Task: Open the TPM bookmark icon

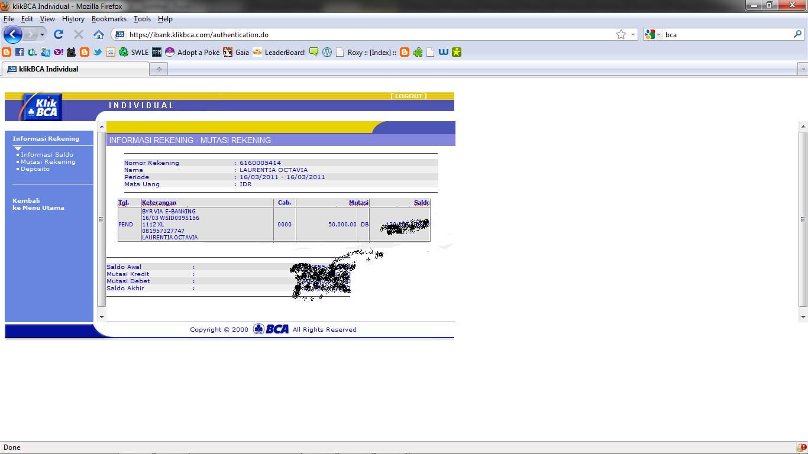Action: pos(157,52)
